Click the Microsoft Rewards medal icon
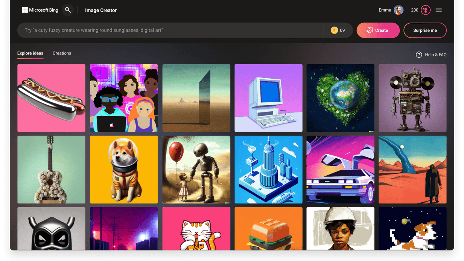This screenshot has height=261, width=464. pos(425,10)
